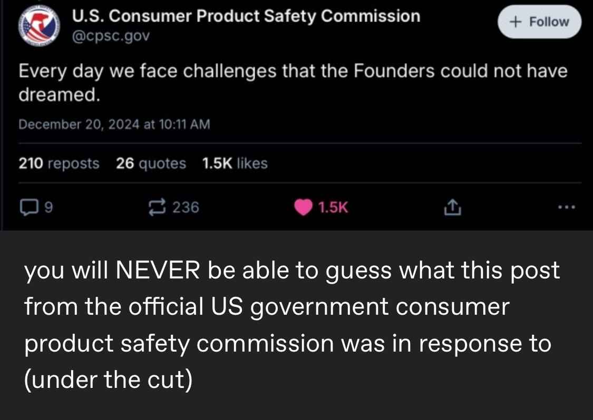Click the 'Every day we face challenges' post text

coord(293,82)
